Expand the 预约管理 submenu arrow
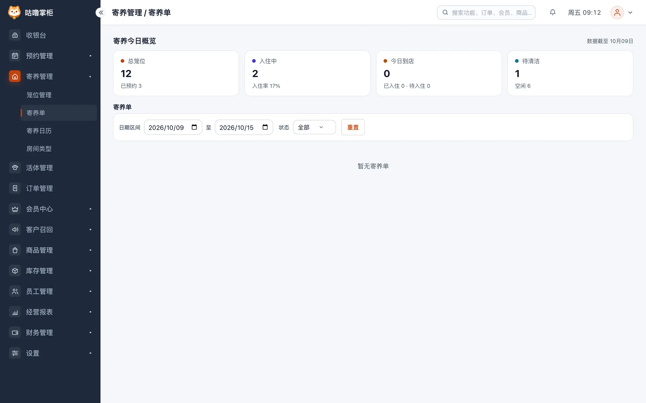Image resolution: width=646 pixels, height=403 pixels. pyautogui.click(x=91, y=56)
